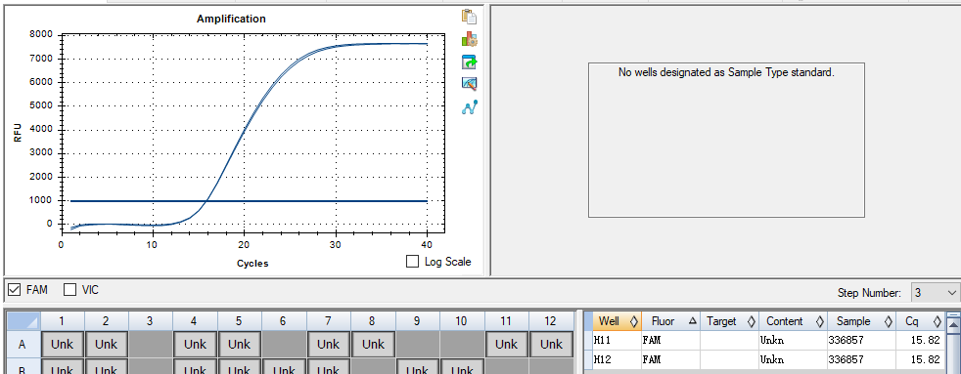Screen dimensions: 961x374
Task: Click Cq value 15.82 in H12 row
Action: click(x=920, y=359)
